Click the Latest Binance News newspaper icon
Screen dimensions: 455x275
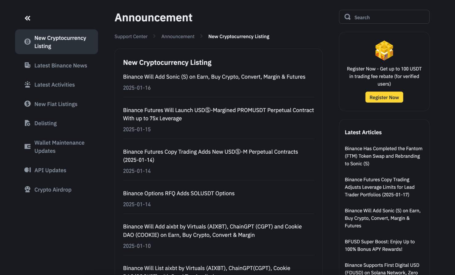(27, 65)
